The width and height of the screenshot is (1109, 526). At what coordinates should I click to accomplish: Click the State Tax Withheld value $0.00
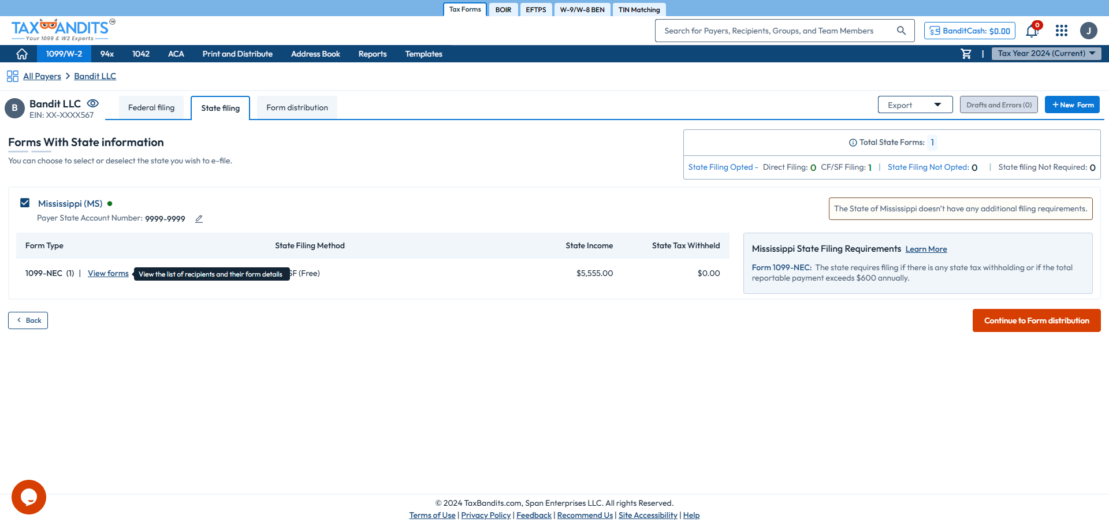coord(709,273)
